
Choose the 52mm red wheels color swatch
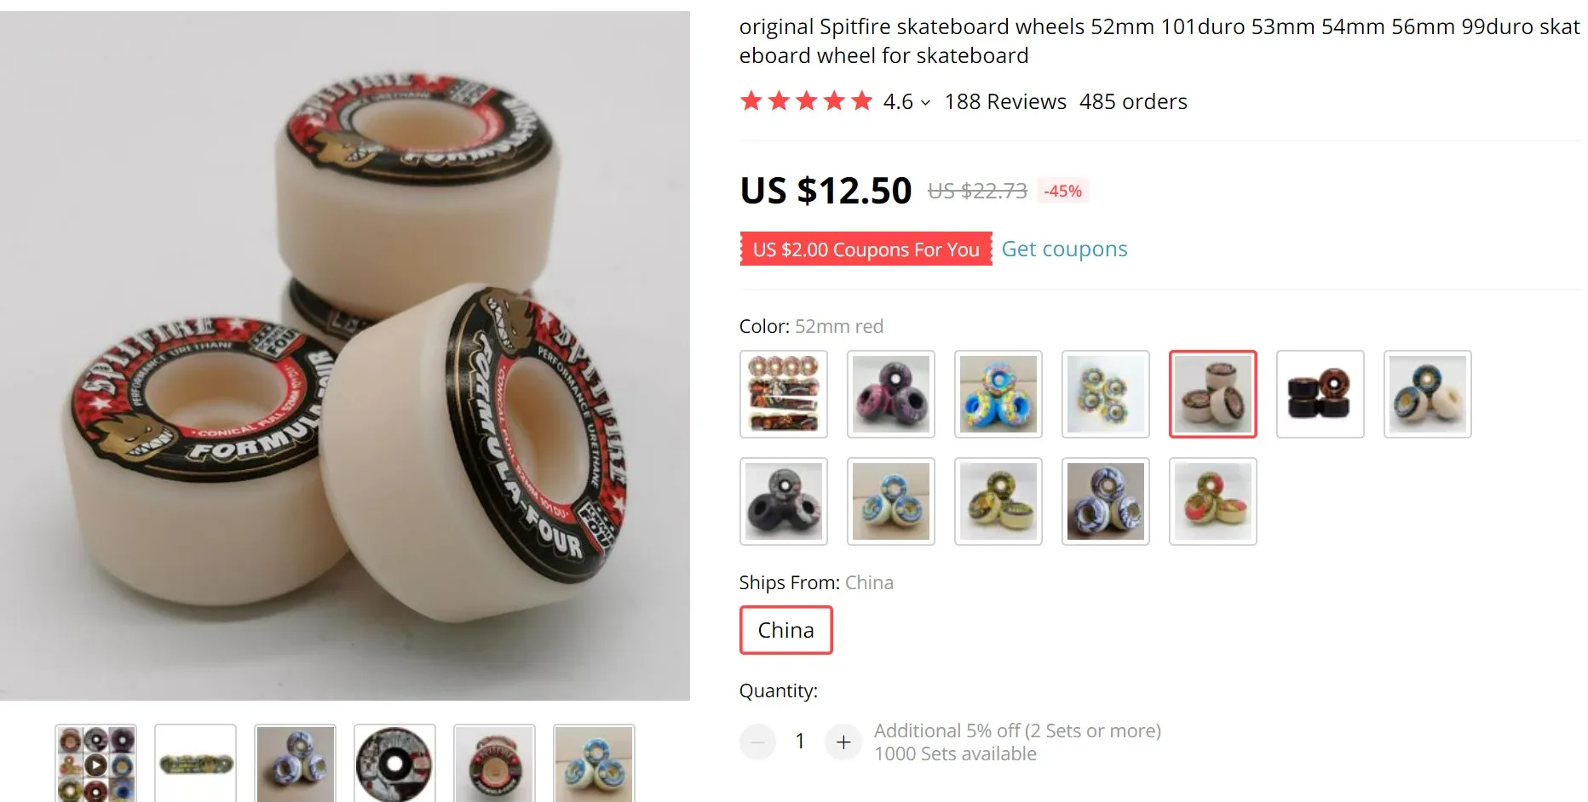1212,394
